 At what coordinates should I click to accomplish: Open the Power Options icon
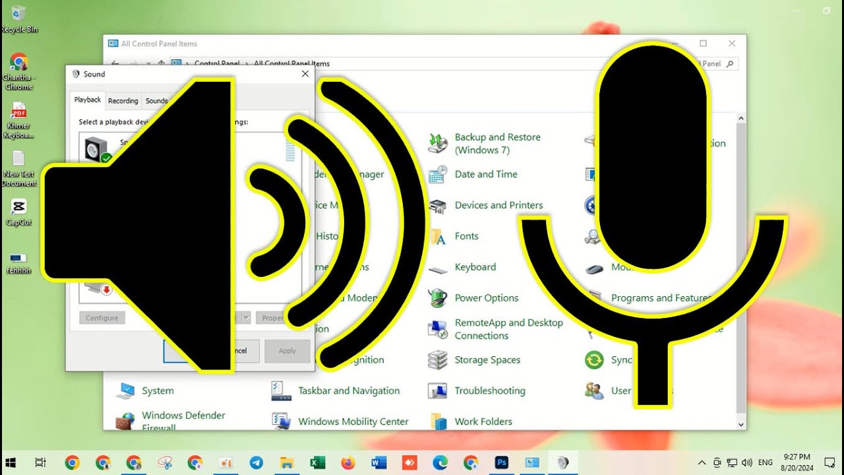click(x=438, y=298)
